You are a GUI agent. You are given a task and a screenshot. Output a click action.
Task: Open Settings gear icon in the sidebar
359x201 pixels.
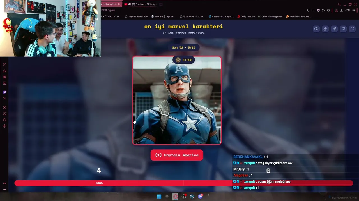(4, 126)
